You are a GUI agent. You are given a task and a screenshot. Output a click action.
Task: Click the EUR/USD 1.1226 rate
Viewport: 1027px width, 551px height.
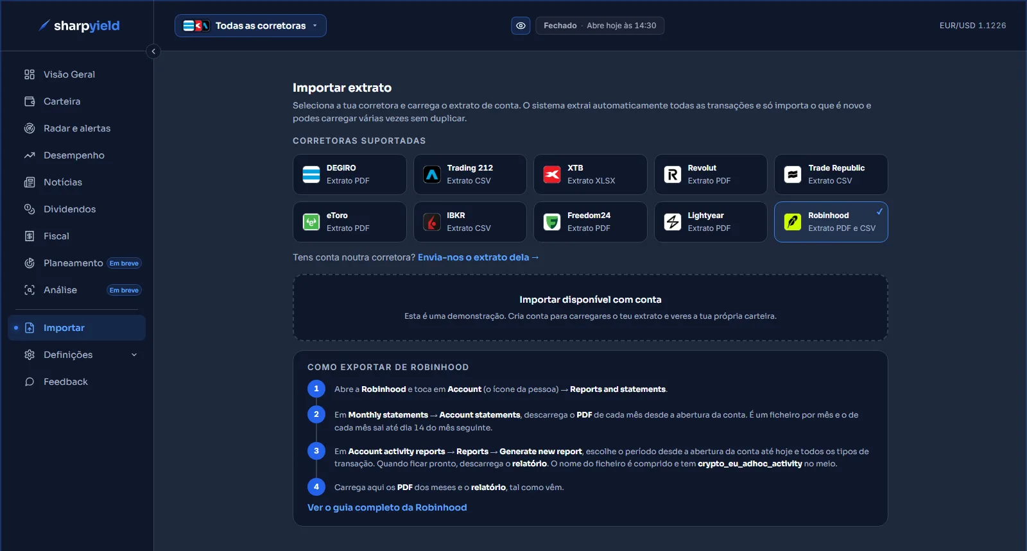coord(972,26)
